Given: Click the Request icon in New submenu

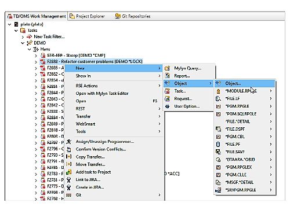Looking at the screenshot, I should point(167,99).
